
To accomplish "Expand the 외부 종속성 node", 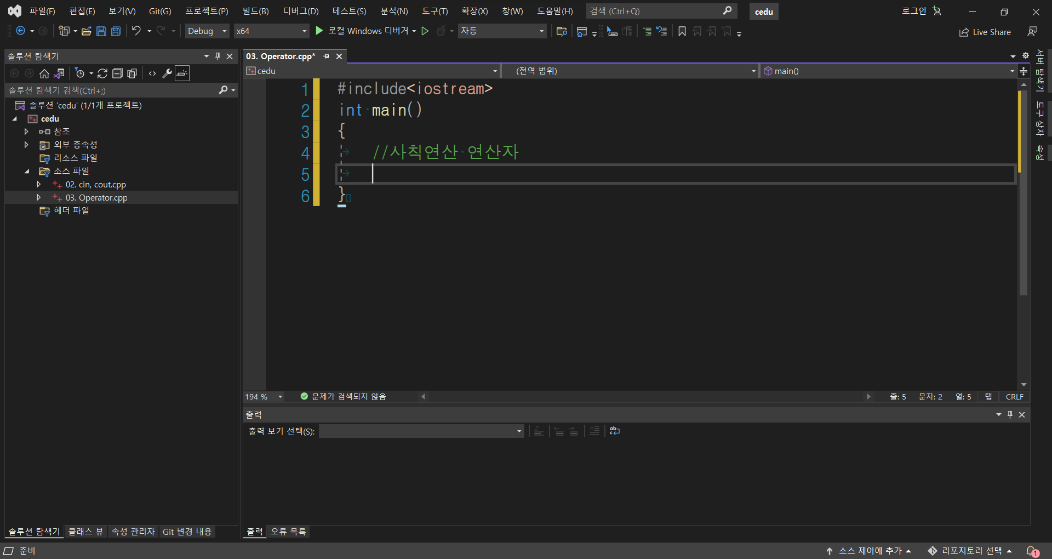I will click(26, 145).
